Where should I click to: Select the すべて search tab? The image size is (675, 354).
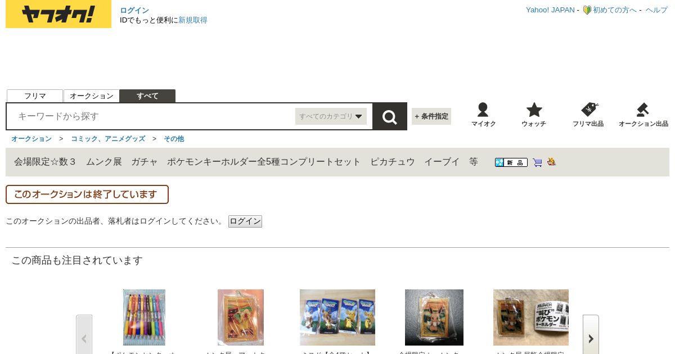click(147, 96)
